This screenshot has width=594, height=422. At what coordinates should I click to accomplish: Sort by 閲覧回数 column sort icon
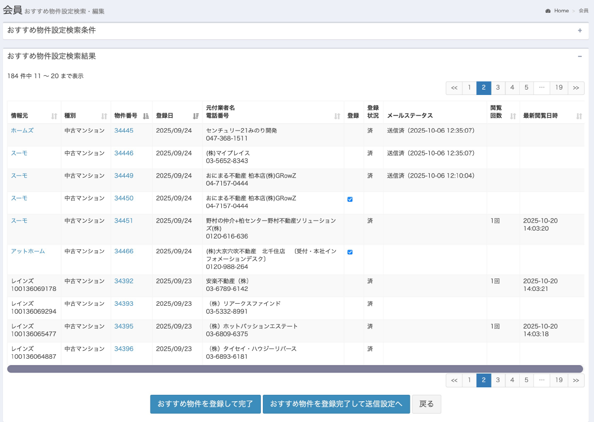513,116
